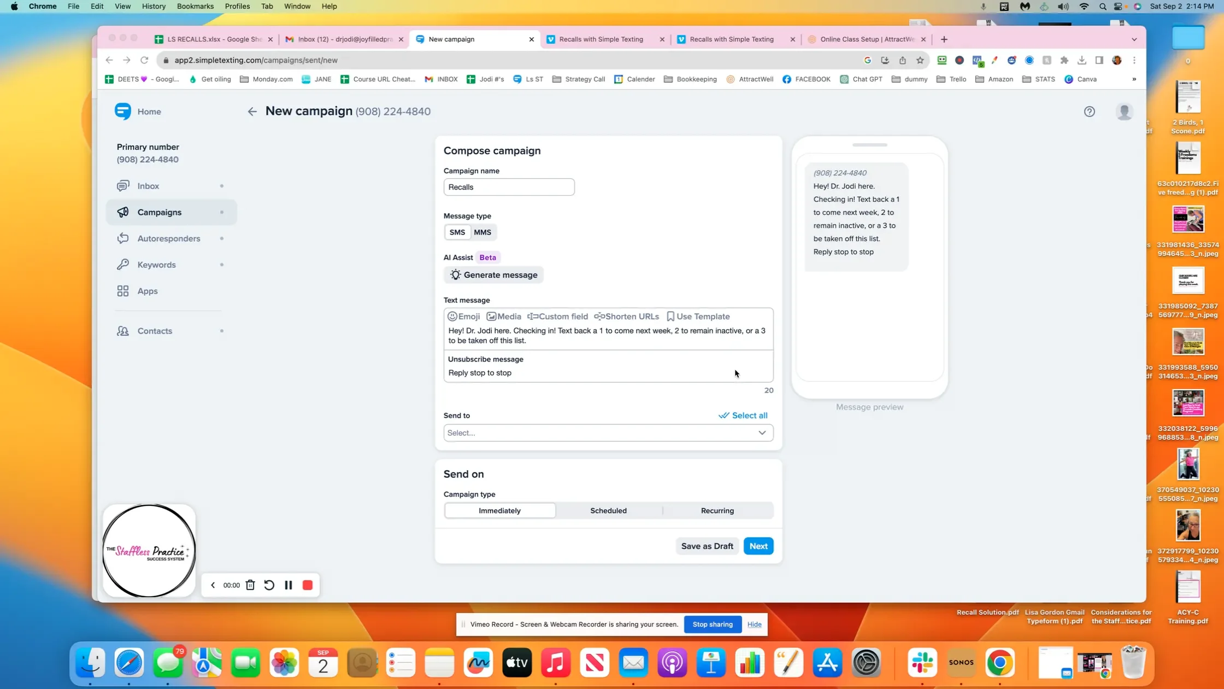
Task: Open the History menu
Action: click(154, 6)
